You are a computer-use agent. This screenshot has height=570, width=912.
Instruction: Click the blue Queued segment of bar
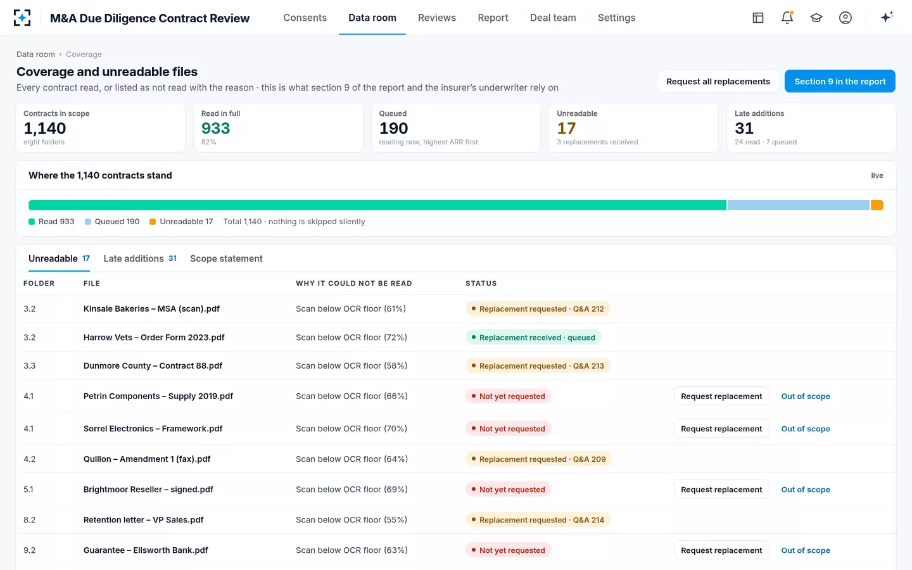[x=798, y=205]
